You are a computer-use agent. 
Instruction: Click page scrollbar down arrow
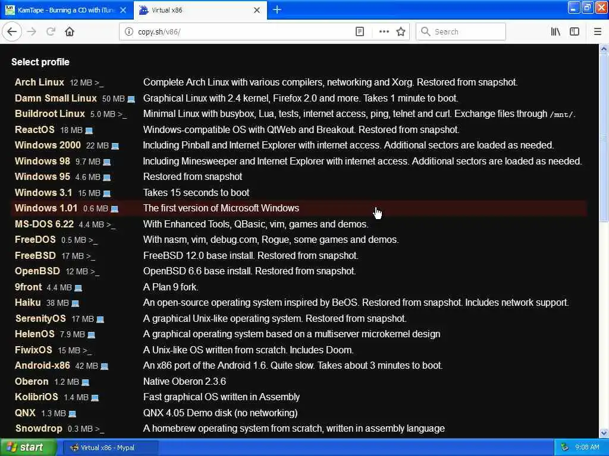coord(604,433)
